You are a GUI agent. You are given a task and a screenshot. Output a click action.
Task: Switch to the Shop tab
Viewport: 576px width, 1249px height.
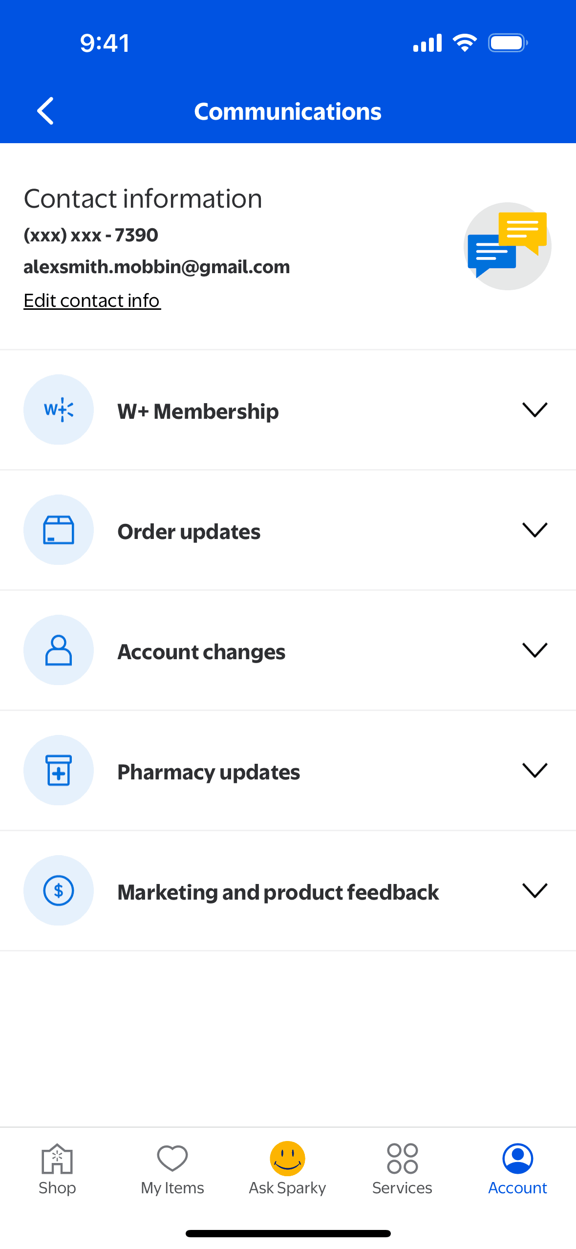(x=57, y=1168)
